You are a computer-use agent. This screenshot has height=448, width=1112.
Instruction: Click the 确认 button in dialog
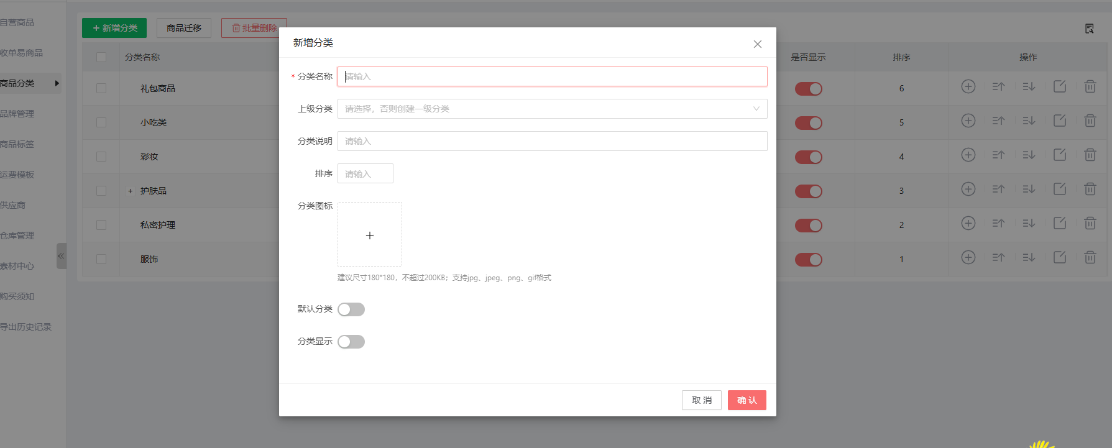[747, 400]
